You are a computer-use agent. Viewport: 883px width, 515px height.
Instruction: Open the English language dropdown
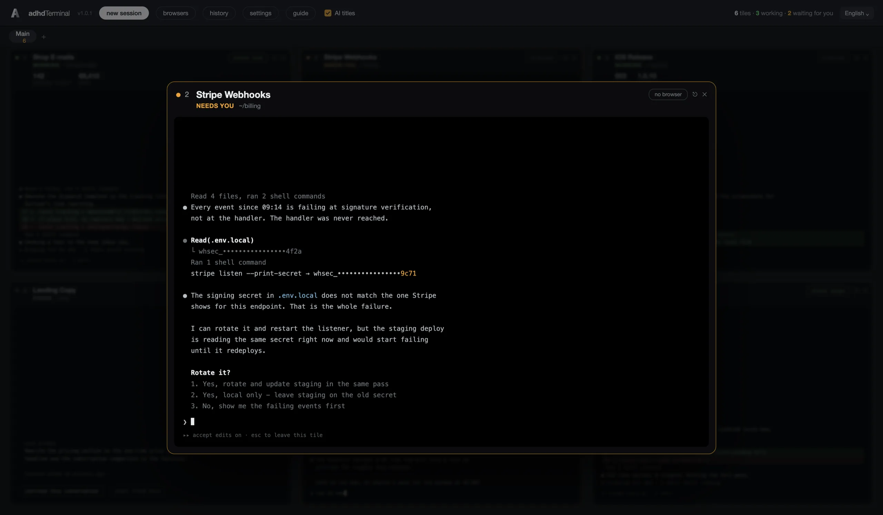pyautogui.click(x=856, y=13)
